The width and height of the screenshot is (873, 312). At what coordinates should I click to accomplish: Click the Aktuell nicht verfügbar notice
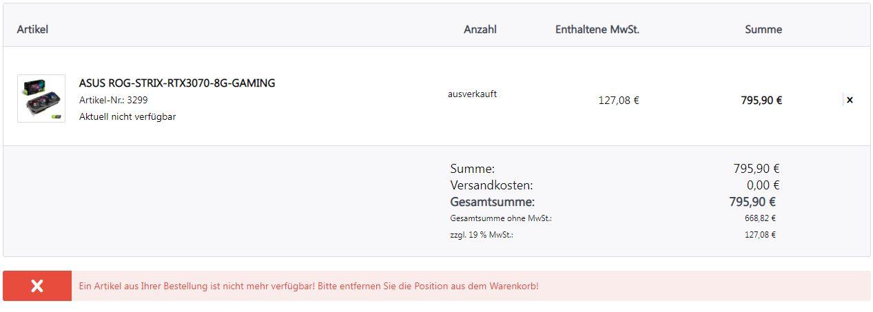point(127,116)
